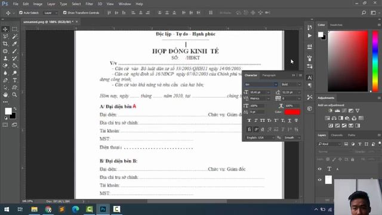
Task: Open the File menu
Action: click(x=16, y=4)
